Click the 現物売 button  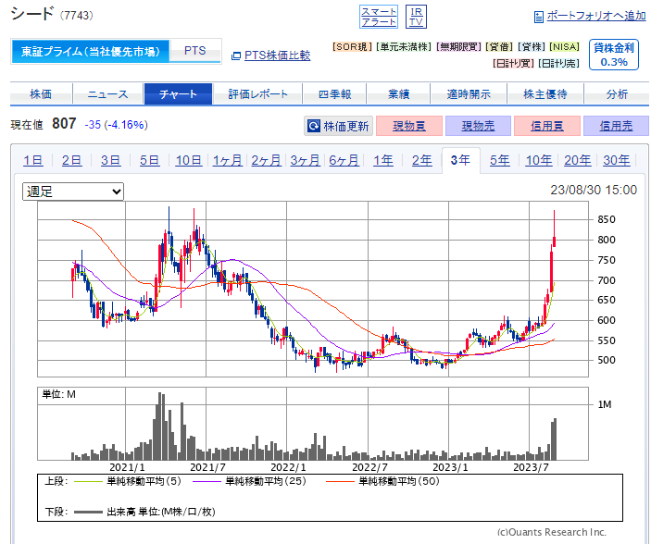478,126
